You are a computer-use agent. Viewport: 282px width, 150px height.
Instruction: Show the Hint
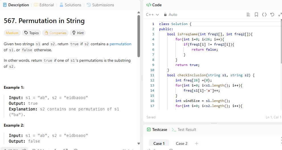(78, 33)
